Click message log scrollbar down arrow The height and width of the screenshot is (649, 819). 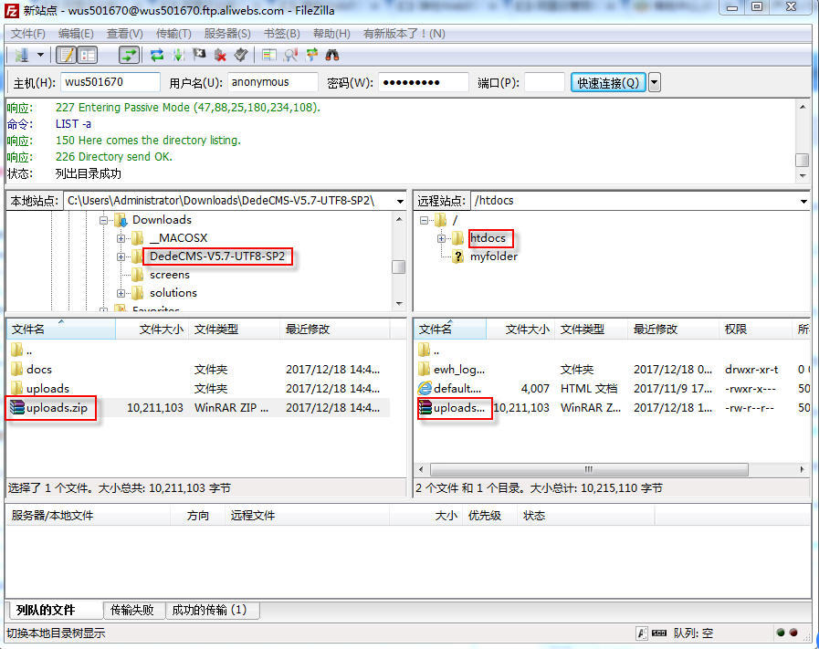tap(803, 176)
